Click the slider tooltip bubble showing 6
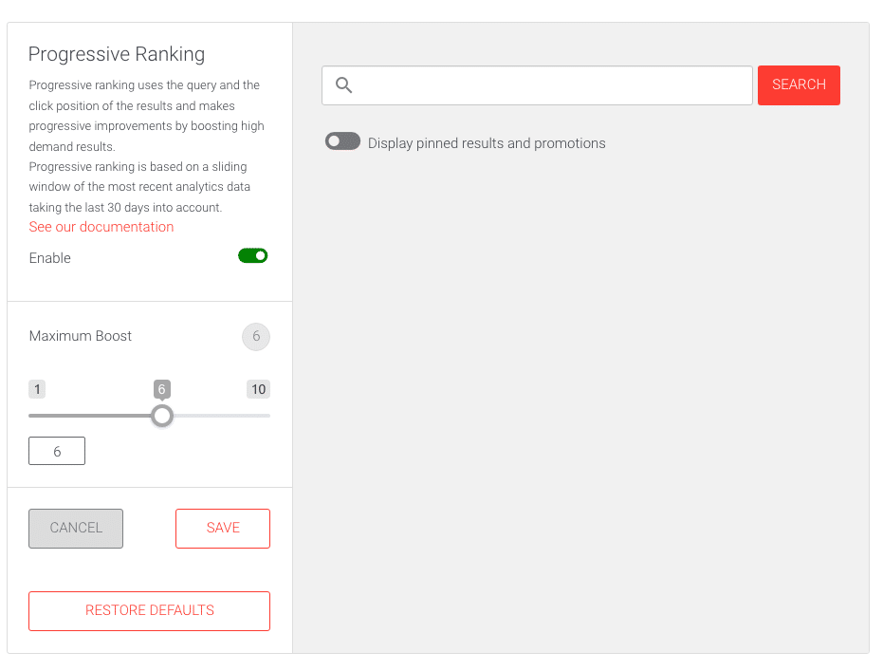The width and height of the screenshot is (883, 671). pos(161,389)
